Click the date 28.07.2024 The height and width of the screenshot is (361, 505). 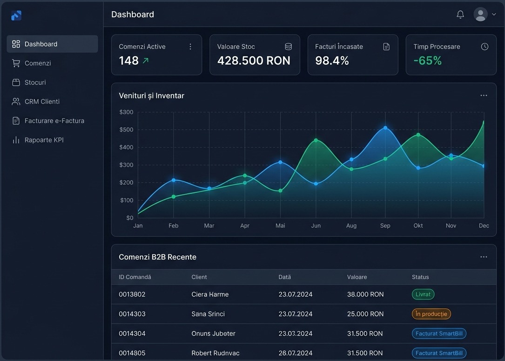(296, 353)
